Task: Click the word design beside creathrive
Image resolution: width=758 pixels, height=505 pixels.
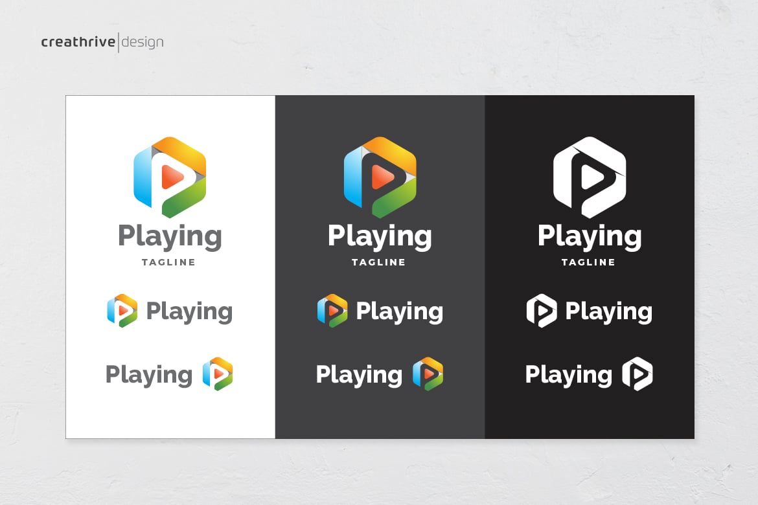Action: click(143, 43)
